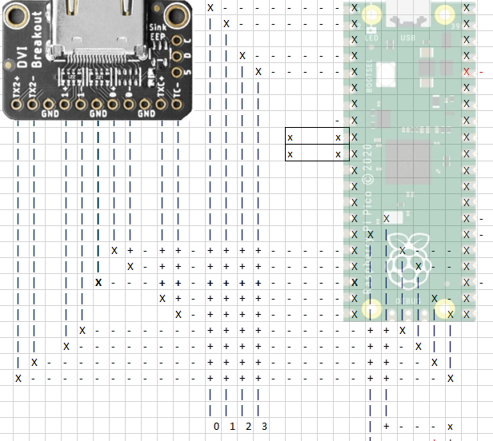493x441 pixels.
Task: Click the TX2- pin pad on DVI Breakout
Action: pyautogui.click(x=34, y=105)
